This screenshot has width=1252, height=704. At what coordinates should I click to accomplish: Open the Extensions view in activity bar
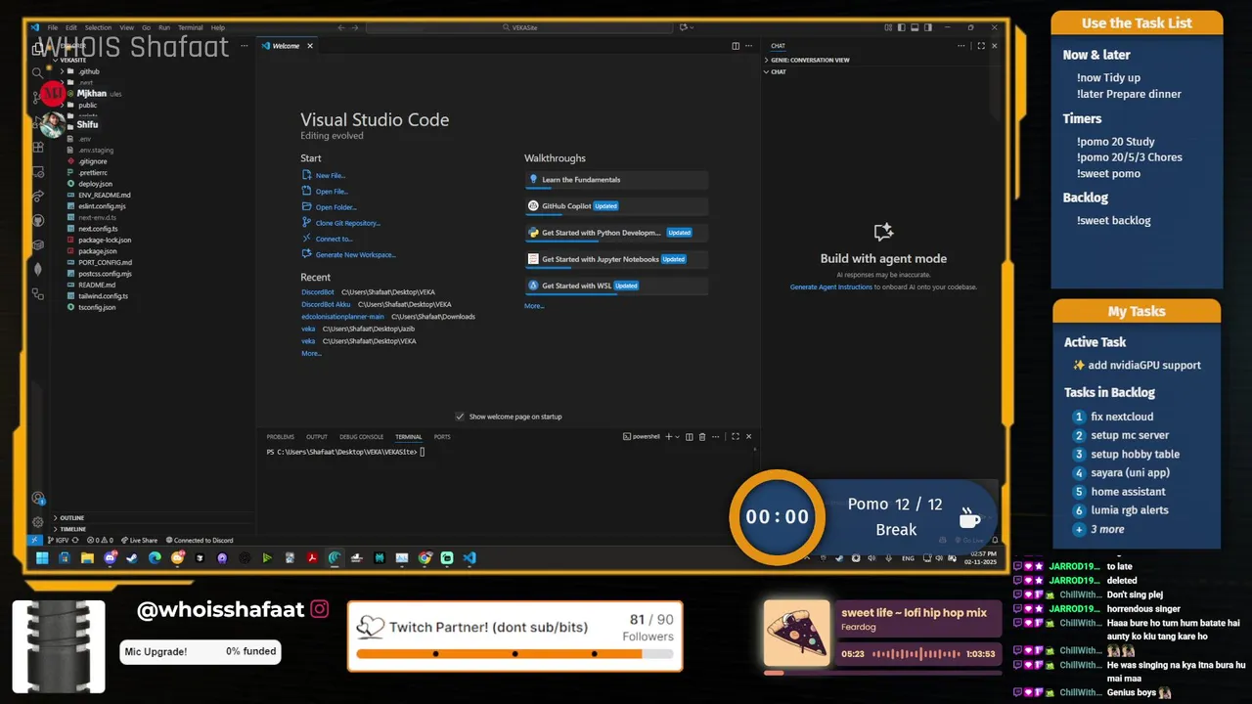coord(37,147)
